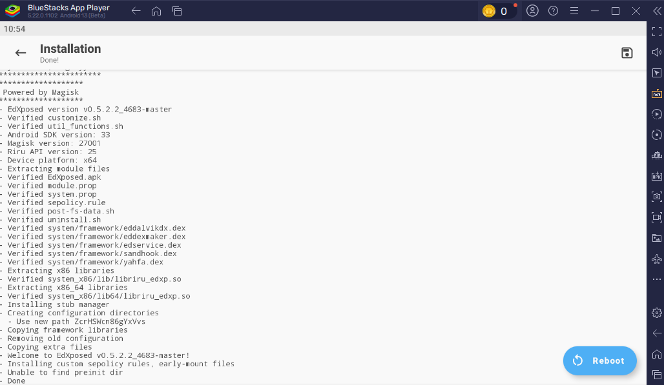Select the "Use new path ZcrHSWcn86gYxVvs" line
The width and height of the screenshot is (664, 385).
[77, 321]
